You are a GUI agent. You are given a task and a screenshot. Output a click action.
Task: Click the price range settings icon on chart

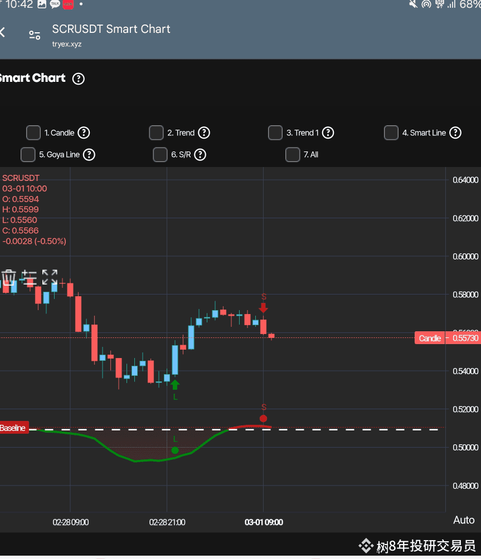tap(30, 276)
